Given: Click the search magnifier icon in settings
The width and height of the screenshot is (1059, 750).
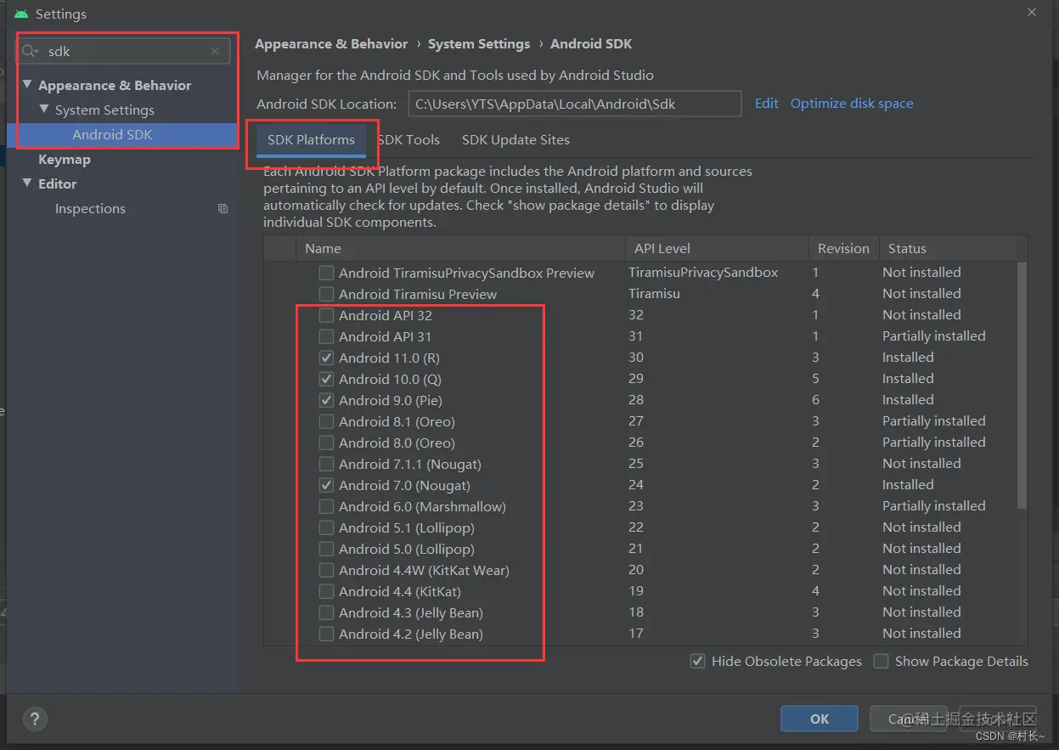Looking at the screenshot, I should 31,52.
